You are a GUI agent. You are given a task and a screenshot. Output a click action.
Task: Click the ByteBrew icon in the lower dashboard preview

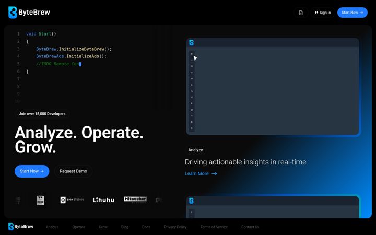point(191,201)
